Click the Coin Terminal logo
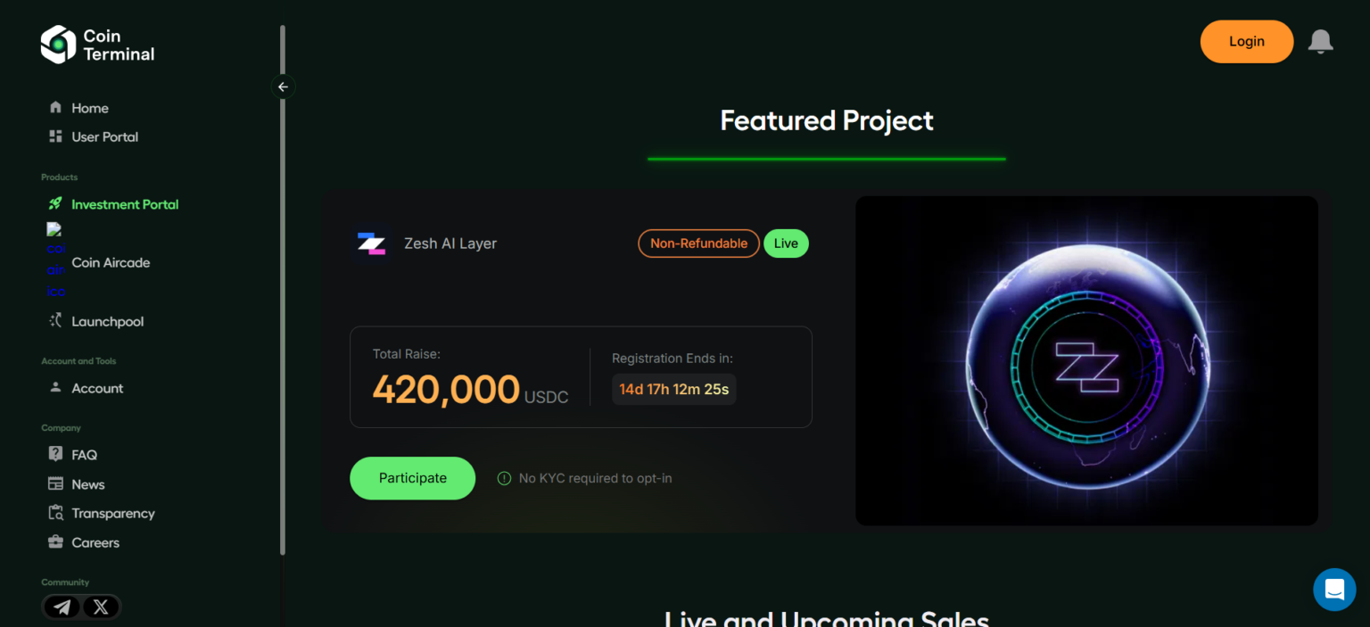 point(96,45)
